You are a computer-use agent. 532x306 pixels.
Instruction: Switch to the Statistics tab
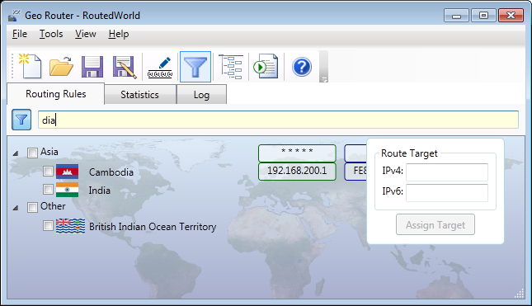[139, 95]
